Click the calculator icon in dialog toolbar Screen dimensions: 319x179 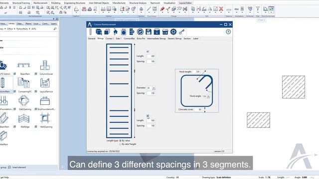click(165, 32)
